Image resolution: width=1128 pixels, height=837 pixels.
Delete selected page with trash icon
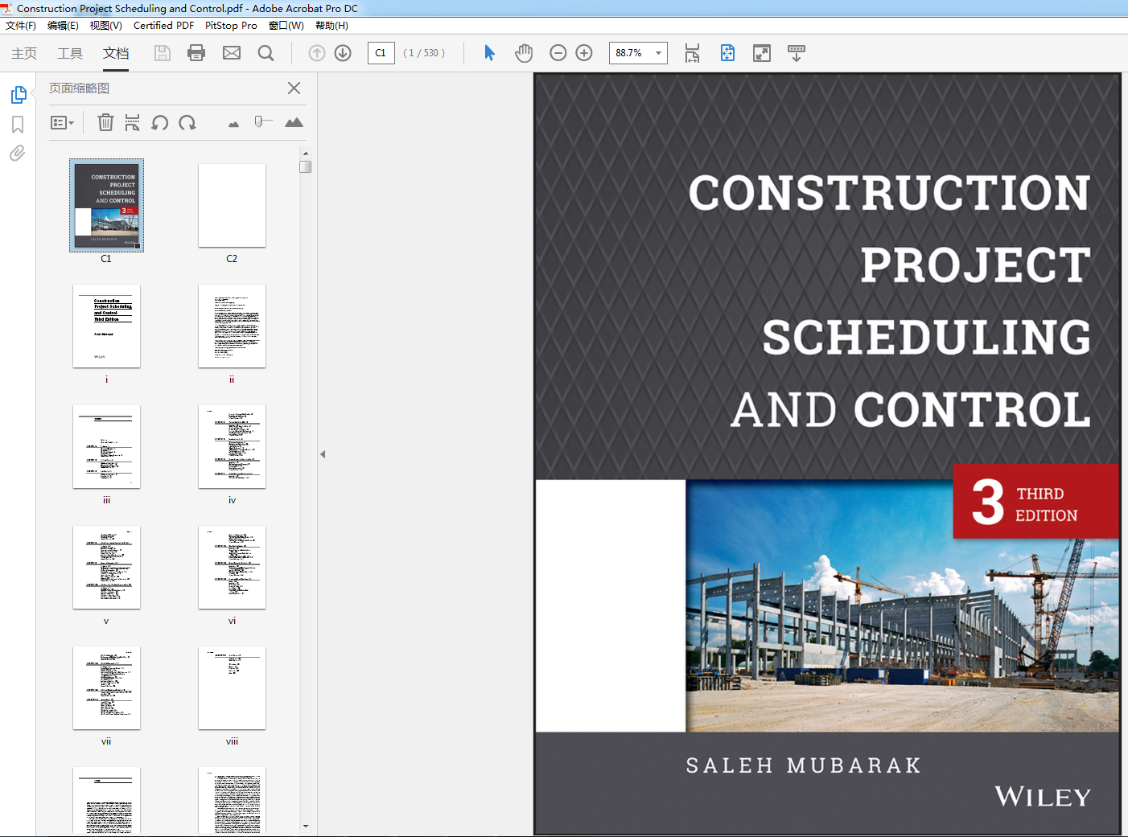[x=105, y=122]
